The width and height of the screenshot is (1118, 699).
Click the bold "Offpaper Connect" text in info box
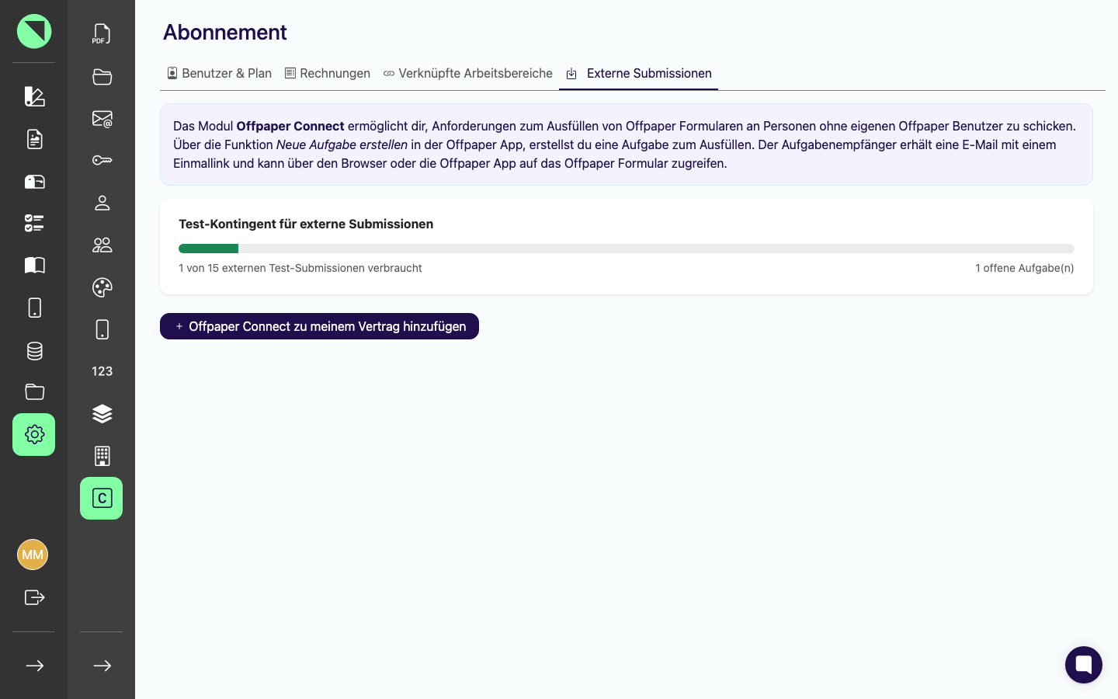(290, 126)
